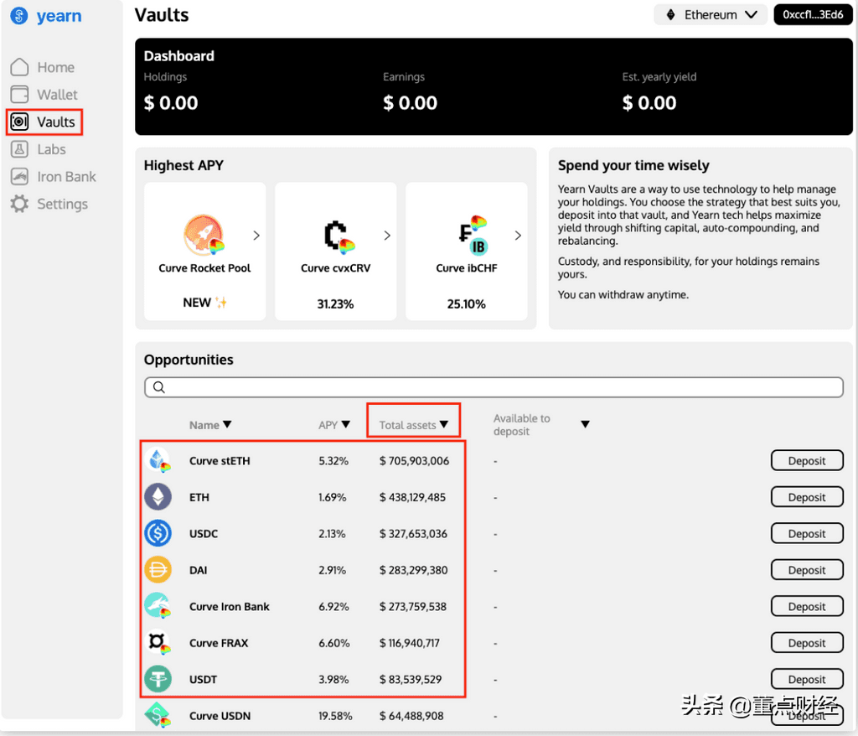The width and height of the screenshot is (858, 736).
Task: Click the yearn logo icon
Action: point(19,16)
